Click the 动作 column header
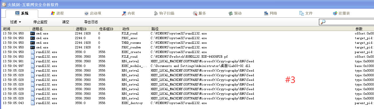Image resolution: width=374 pixels, height=109 pixels. (x=135, y=29)
